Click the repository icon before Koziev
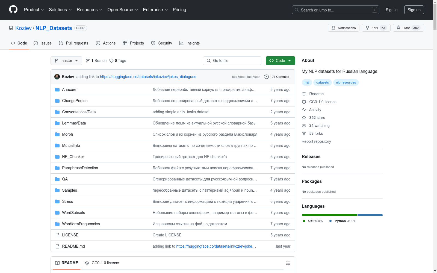The image size is (437, 273). (11, 28)
